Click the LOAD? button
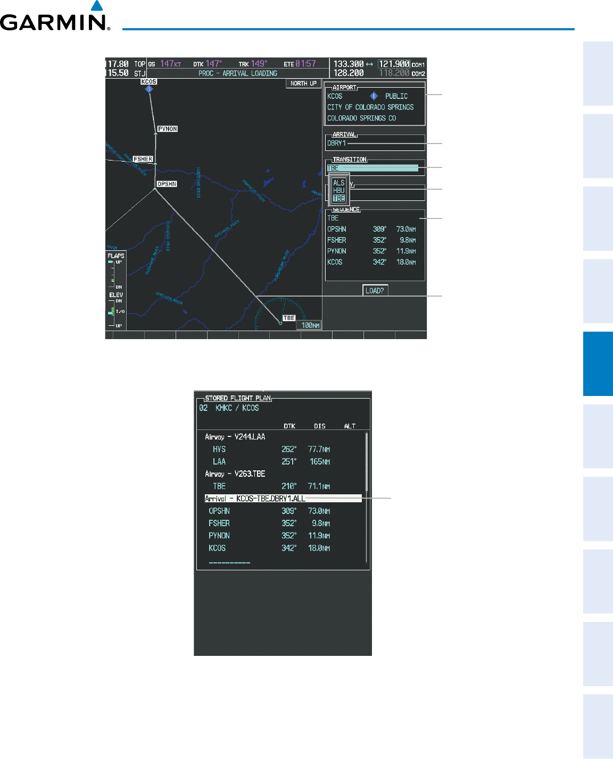This screenshot has height=759, width=613. click(375, 291)
